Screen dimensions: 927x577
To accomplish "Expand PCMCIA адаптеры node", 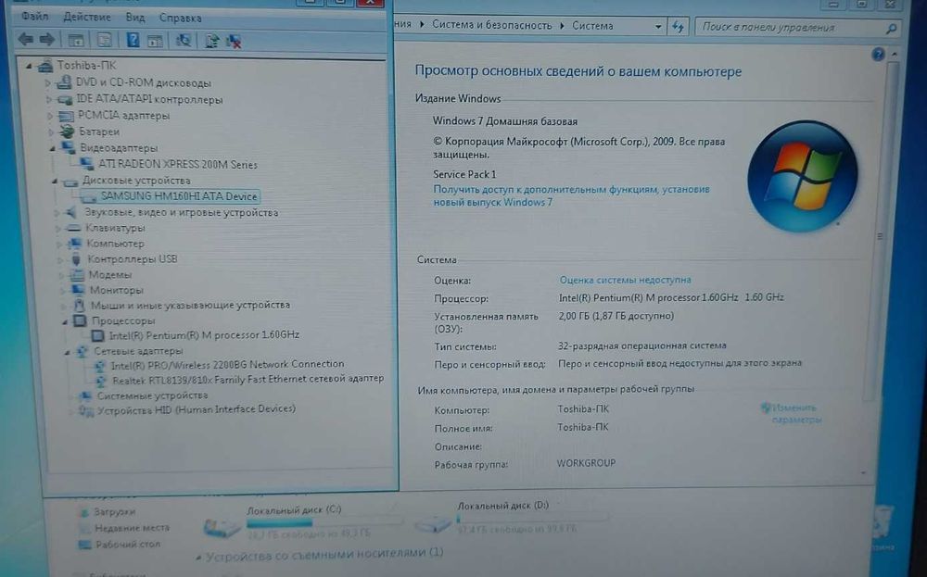I will [51, 116].
